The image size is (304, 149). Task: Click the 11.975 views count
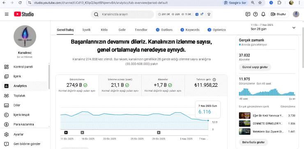(244, 79)
